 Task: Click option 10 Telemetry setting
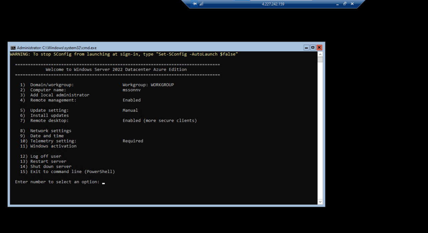[48, 141]
